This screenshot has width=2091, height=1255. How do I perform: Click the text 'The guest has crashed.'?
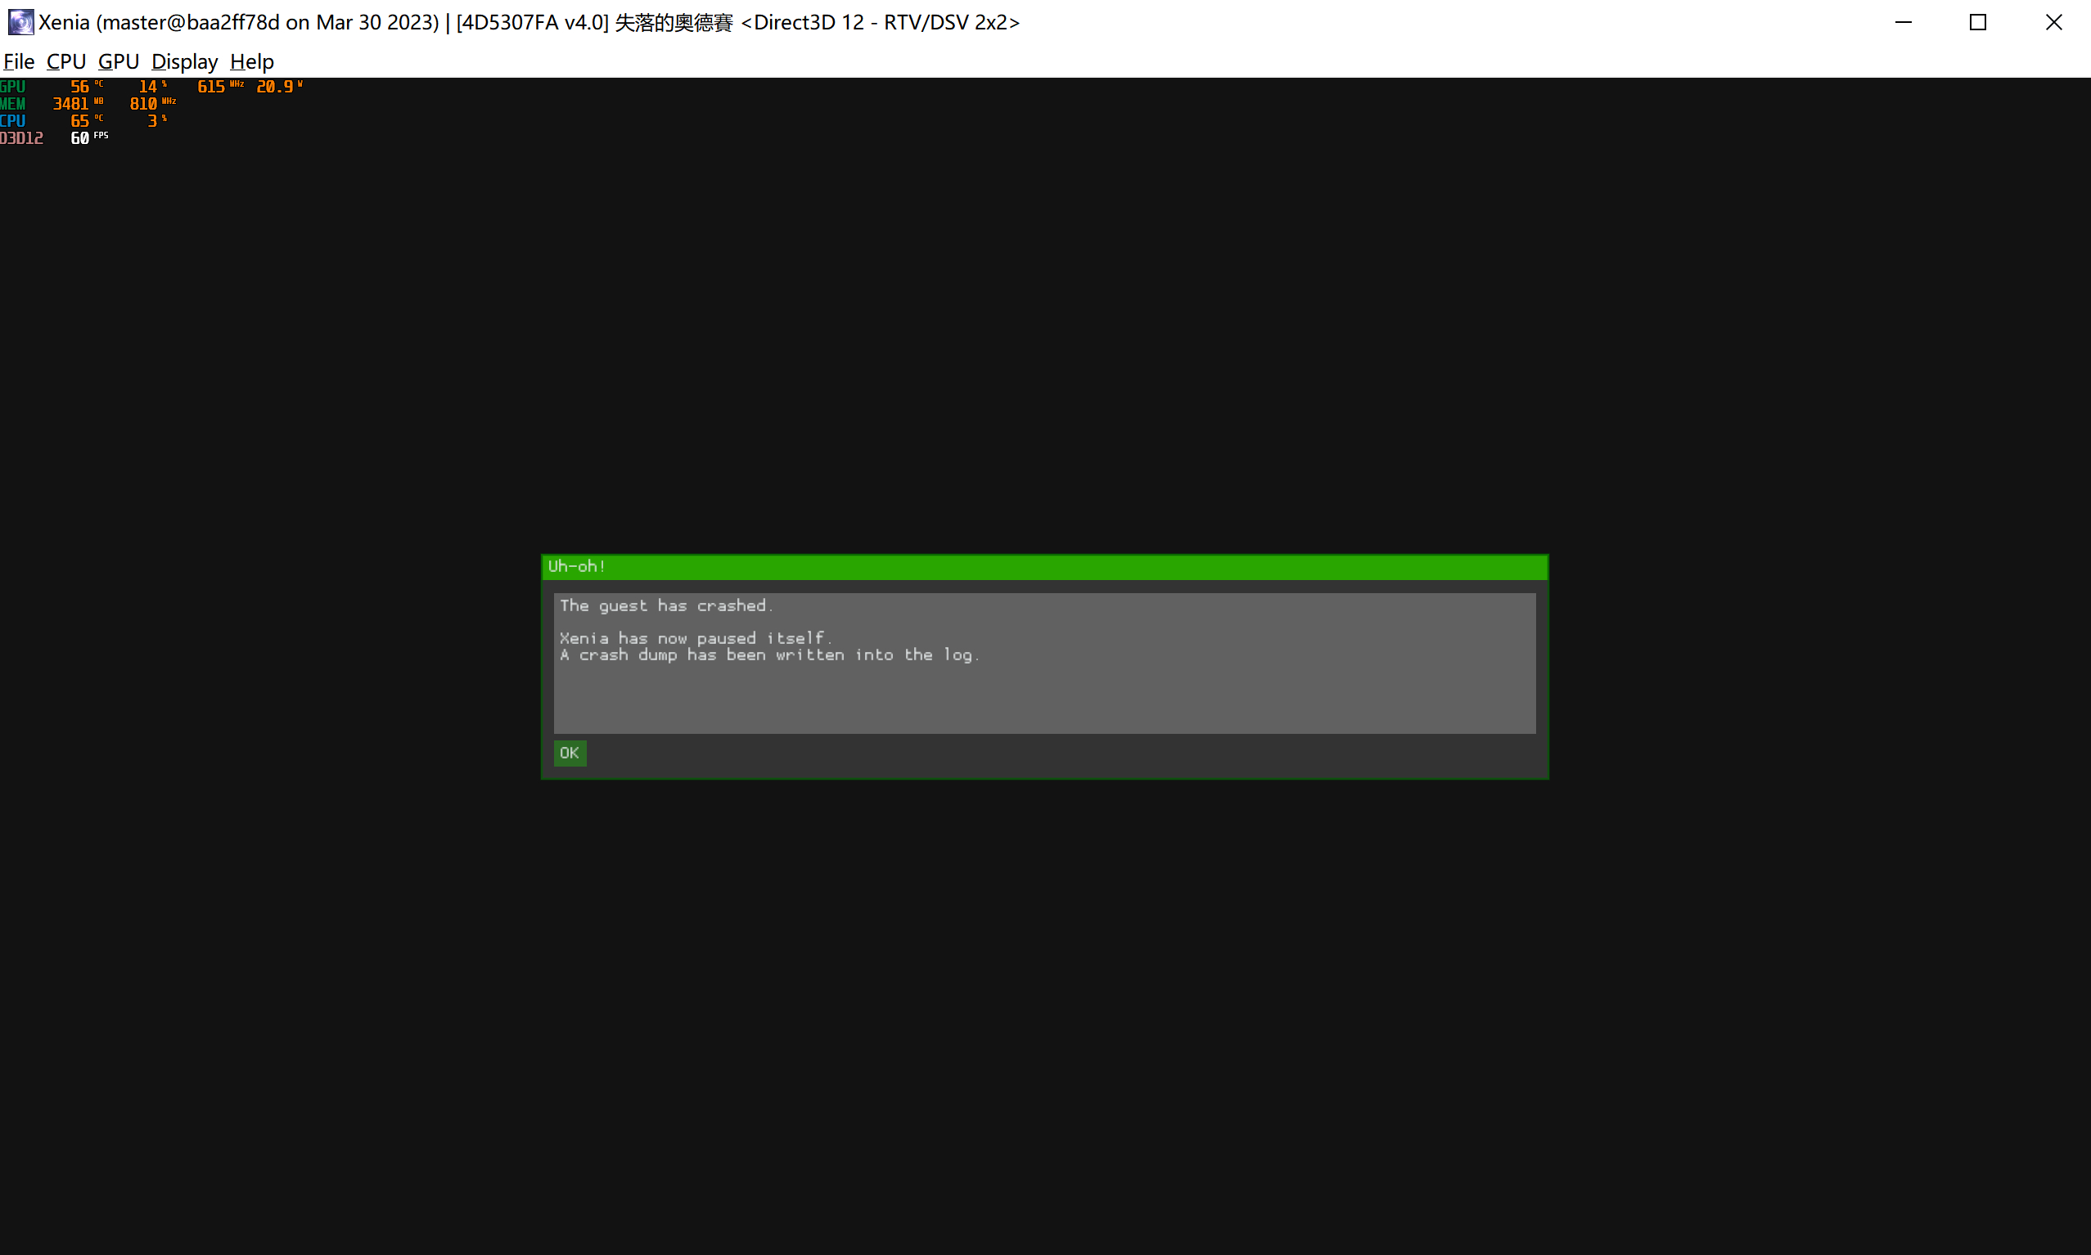(666, 605)
